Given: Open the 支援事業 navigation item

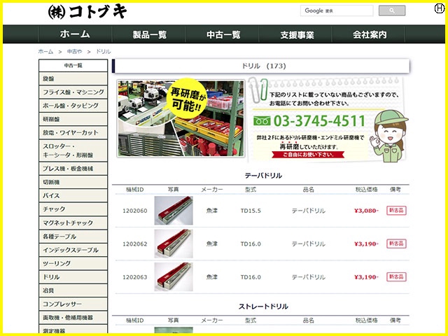Looking at the screenshot, I should click(x=297, y=34).
